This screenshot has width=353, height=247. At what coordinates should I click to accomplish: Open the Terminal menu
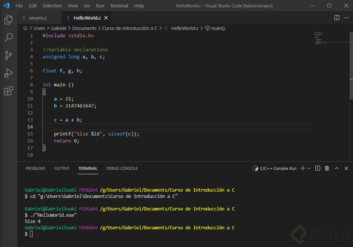[x=119, y=6]
